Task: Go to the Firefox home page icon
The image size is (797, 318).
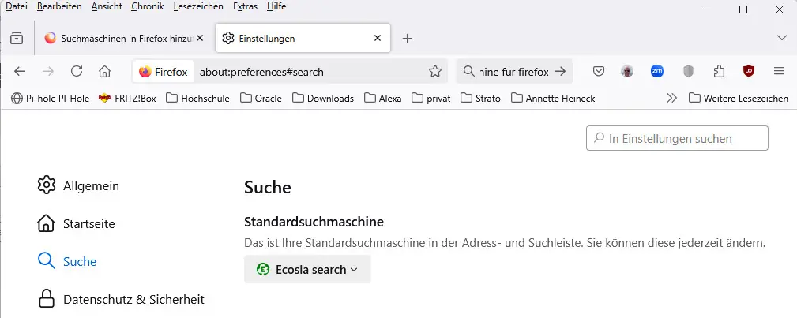Action: 105,71
